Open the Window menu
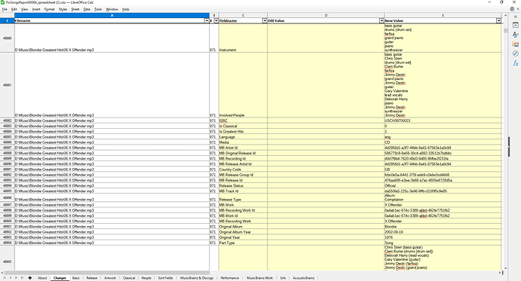Screen dimensions: 521x281 coord(112,9)
